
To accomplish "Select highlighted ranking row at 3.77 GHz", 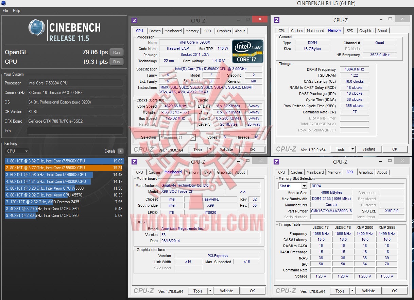I will 64,168.
